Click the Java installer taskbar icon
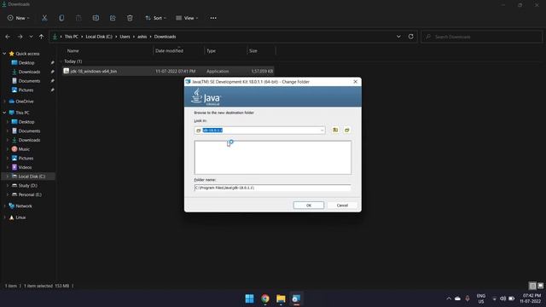Viewport: 546px width, 307px height. [x=296, y=298]
